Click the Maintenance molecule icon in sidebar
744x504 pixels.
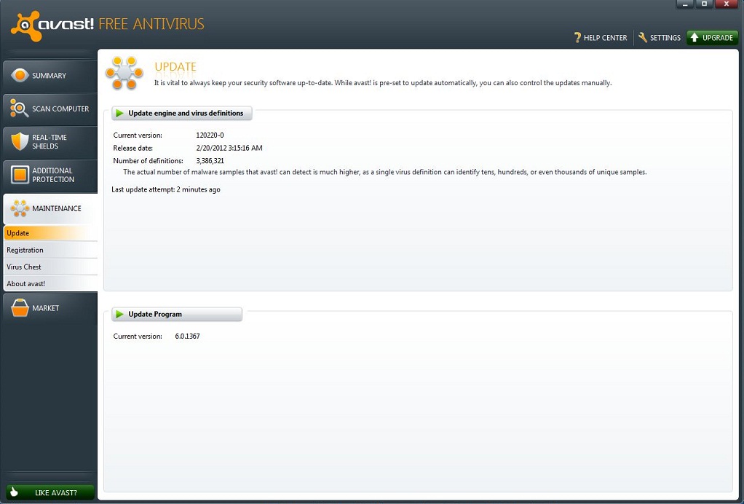tap(20, 208)
